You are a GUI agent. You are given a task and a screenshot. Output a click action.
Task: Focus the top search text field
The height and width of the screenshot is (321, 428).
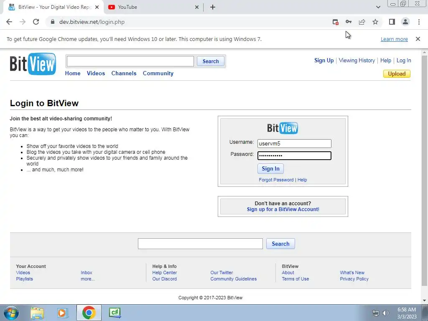[130, 61]
